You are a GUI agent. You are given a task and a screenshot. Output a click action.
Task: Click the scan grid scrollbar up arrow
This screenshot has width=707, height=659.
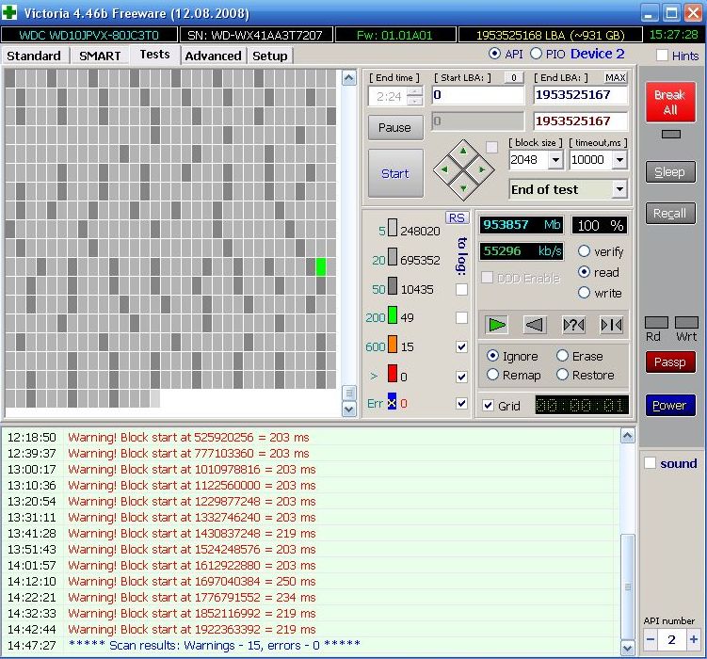pyautogui.click(x=349, y=78)
